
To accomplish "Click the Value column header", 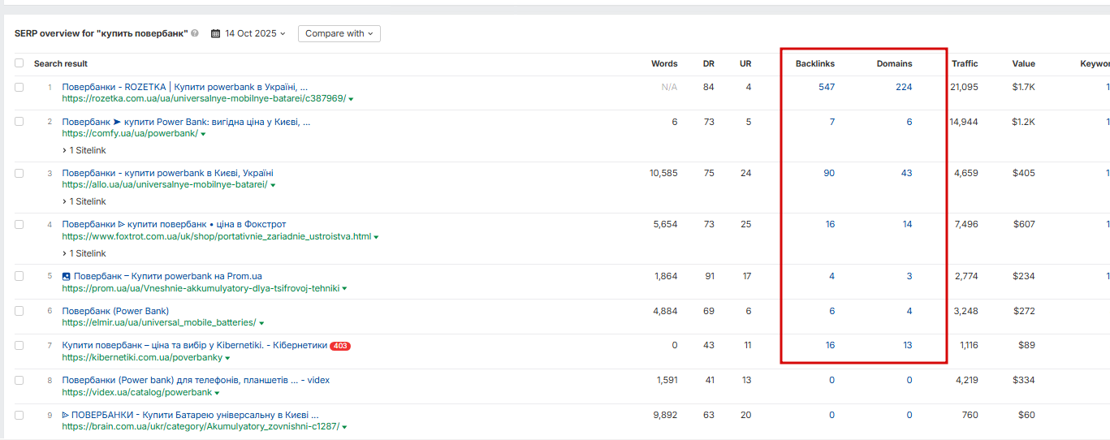I will (x=1023, y=63).
